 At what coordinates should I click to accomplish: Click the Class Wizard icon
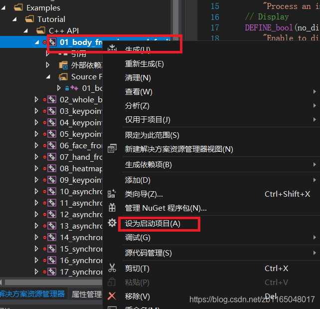pos(112,194)
